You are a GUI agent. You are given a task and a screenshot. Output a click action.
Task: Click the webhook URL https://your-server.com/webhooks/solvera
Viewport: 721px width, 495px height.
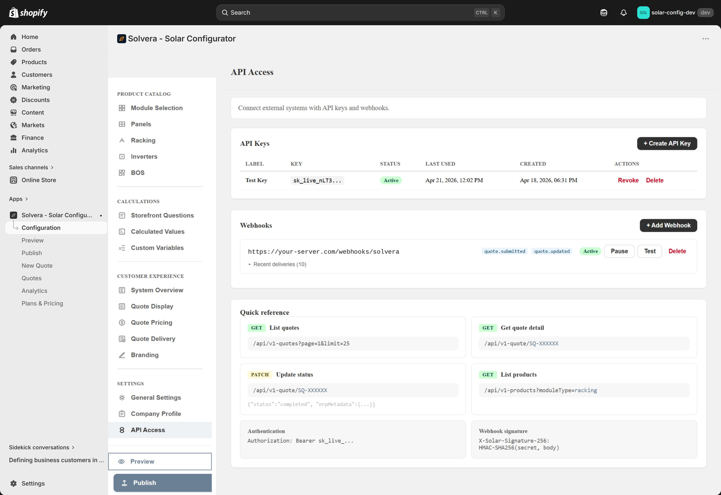[324, 252]
